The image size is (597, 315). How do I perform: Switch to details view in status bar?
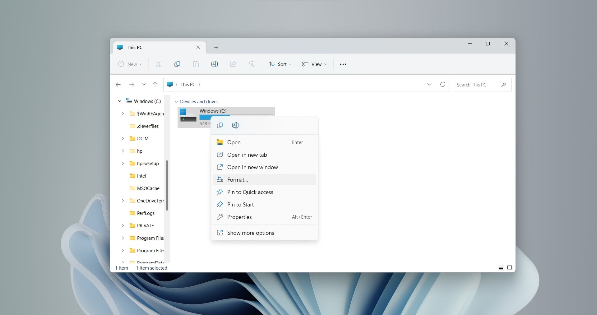501,268
